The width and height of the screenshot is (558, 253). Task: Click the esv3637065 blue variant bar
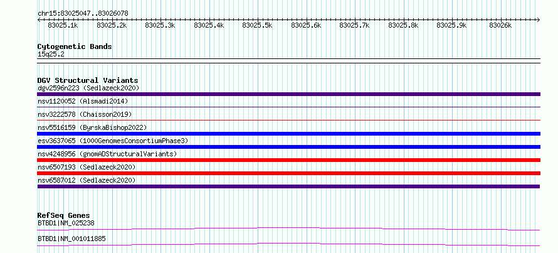tap(288, 147)
